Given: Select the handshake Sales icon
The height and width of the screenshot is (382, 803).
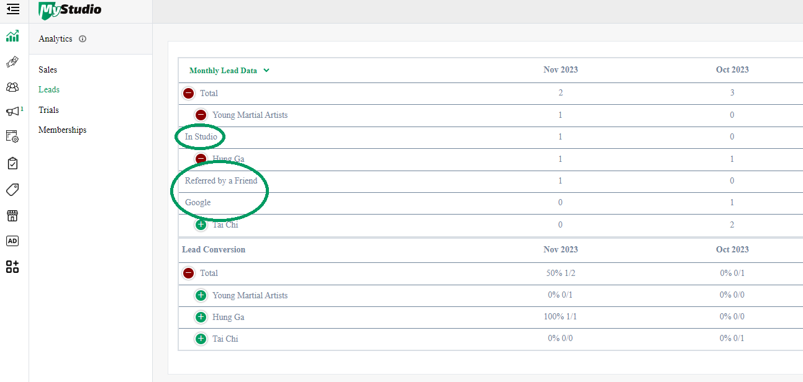Looking at the screenshot, I should click(12, 62).
